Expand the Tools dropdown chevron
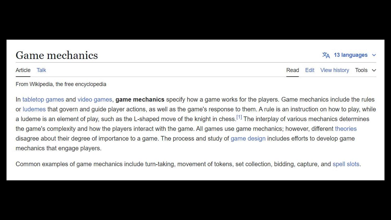 click(x=374, y=70)
